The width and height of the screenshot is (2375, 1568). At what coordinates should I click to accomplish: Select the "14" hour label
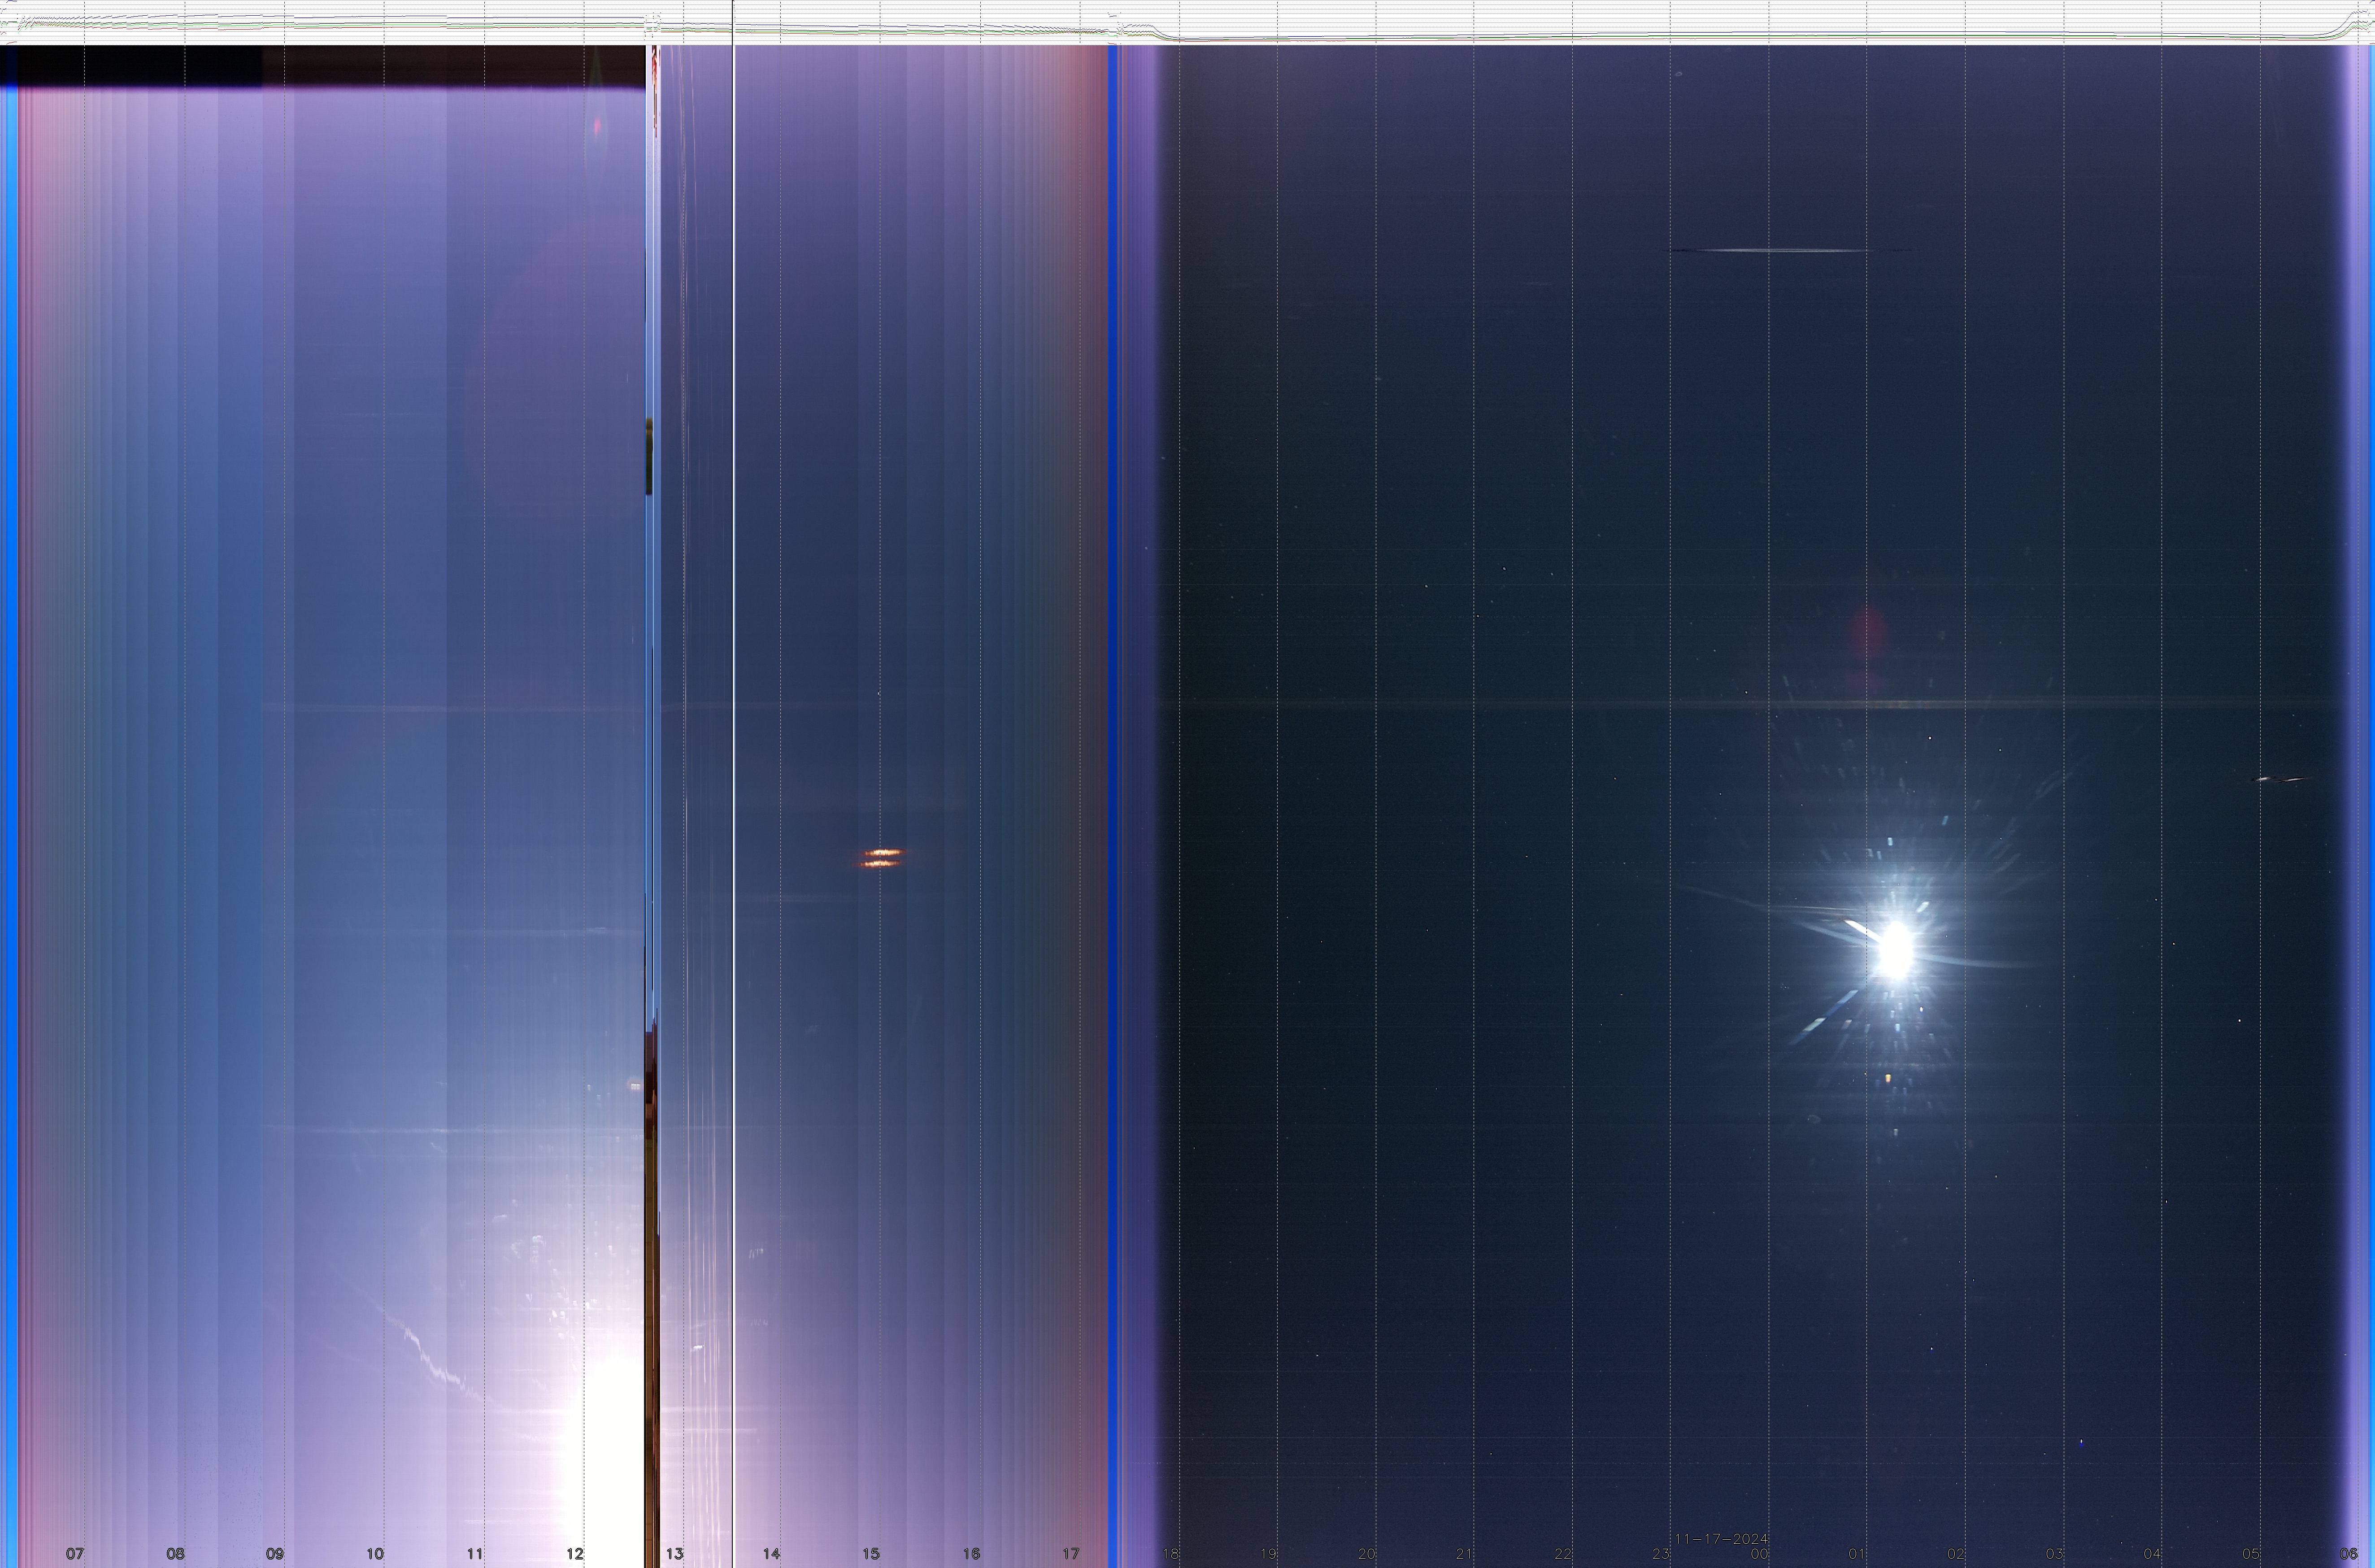click(x=771, y=1553)
